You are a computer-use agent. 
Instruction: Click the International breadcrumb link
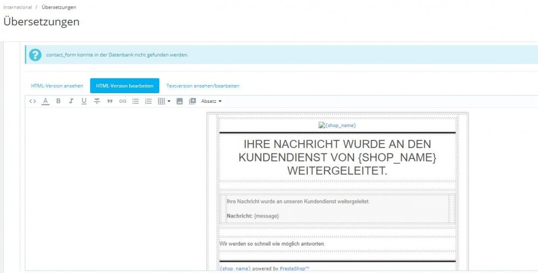coord(18,7)
